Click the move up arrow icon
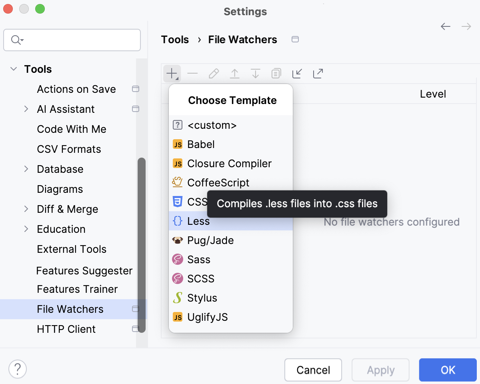This screenshot has width=480, height=384. 234,73
